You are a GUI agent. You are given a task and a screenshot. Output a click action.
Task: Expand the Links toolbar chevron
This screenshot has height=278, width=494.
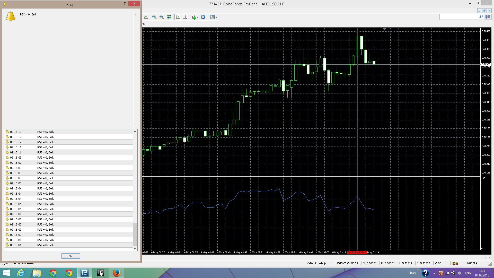click(419, 270)
